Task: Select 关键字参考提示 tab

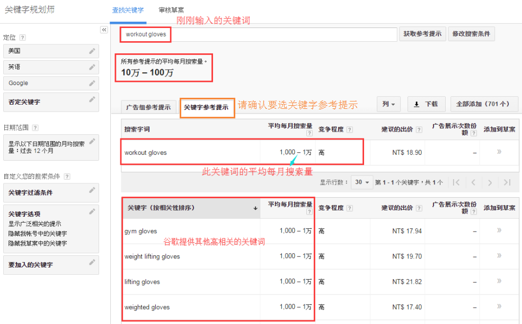Action: (206, 107)
